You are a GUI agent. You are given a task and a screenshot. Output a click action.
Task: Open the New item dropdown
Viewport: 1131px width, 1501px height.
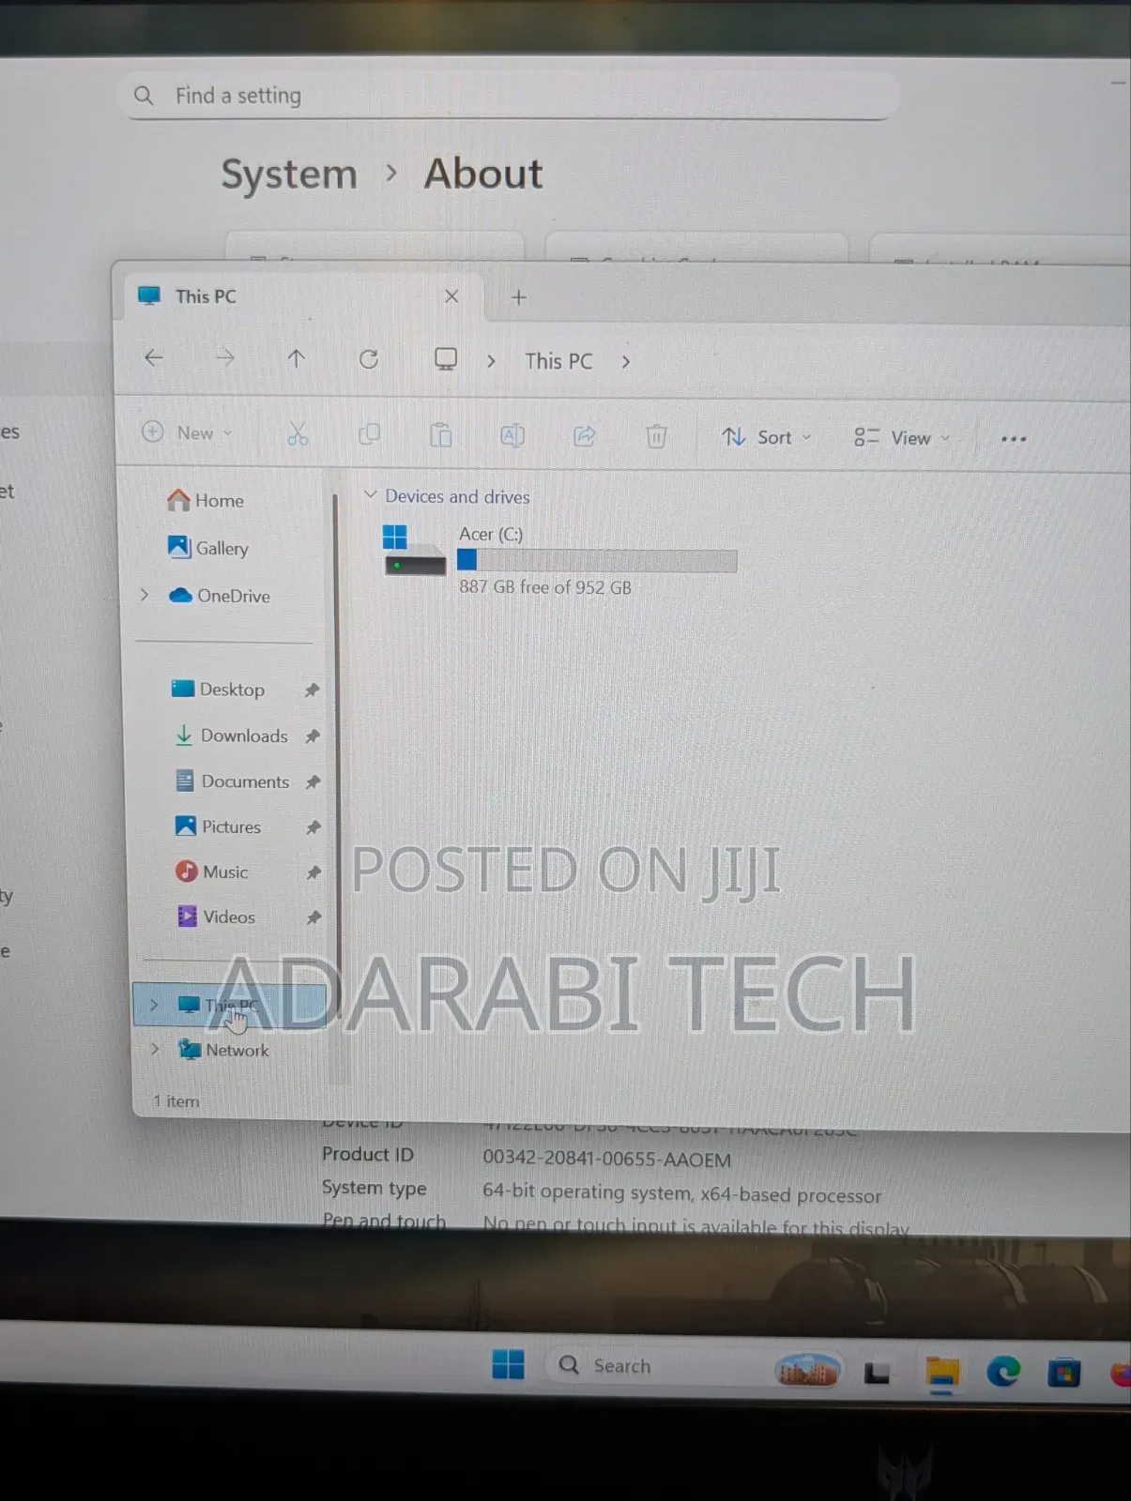coord(187,432)
